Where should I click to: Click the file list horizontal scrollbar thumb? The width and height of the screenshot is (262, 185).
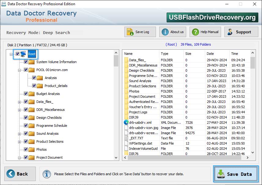tap(184, 157)
